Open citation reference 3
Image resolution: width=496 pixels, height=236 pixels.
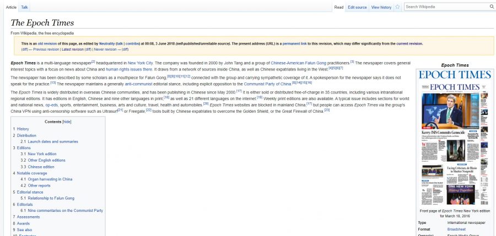(x=352, y=62)
